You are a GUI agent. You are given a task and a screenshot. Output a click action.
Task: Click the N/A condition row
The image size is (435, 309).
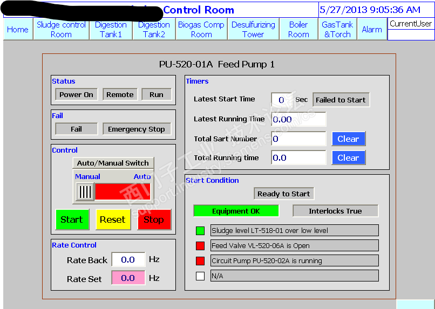294,276
